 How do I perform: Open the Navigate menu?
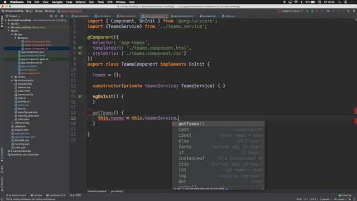(57, 2)
